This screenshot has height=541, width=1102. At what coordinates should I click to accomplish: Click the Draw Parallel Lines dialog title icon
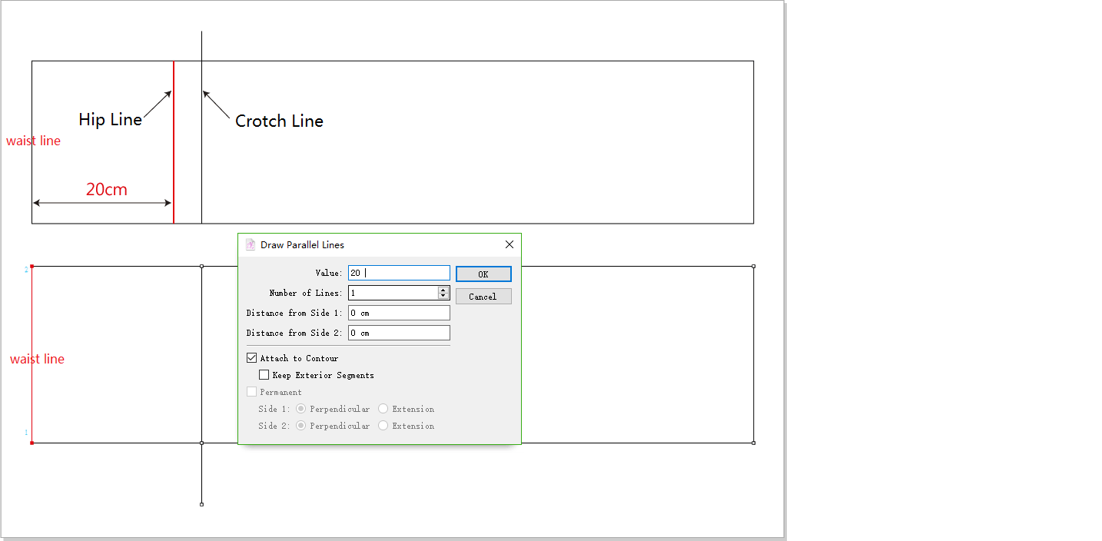click(x=251, y=245)
